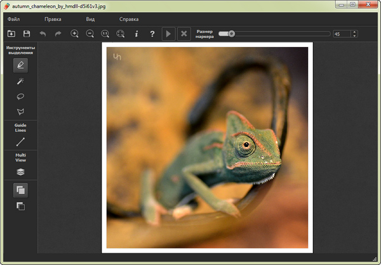The height and width of the screenshot is (265, 381).
Task: Select the lasso selection tool
Action: [x=20, y=96]
